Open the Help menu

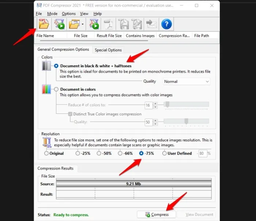[98, 14]
